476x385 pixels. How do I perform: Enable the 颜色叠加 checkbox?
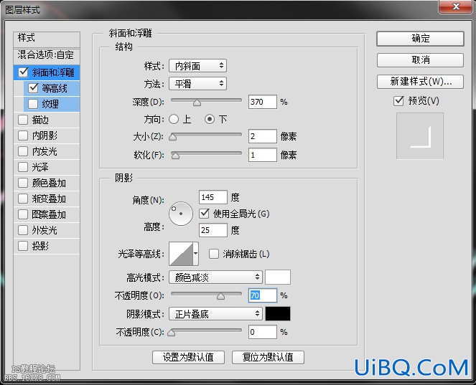(x=23, y=183)
